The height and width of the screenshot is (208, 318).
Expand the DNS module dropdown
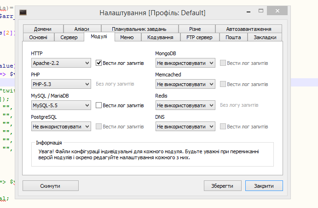click(x=185, y=127)
